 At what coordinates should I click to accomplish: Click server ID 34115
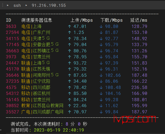click(12, 39)
